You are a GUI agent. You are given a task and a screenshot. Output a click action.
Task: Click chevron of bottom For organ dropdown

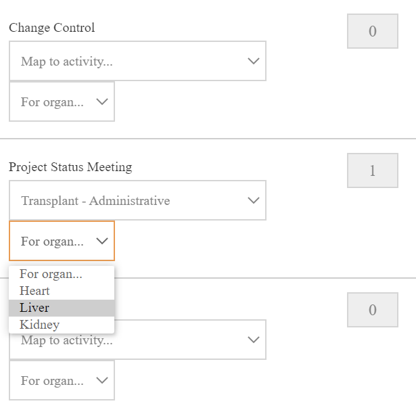pyautogui.click(x=102, y=380)
